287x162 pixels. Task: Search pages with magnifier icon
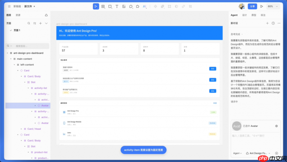[29, 23]
